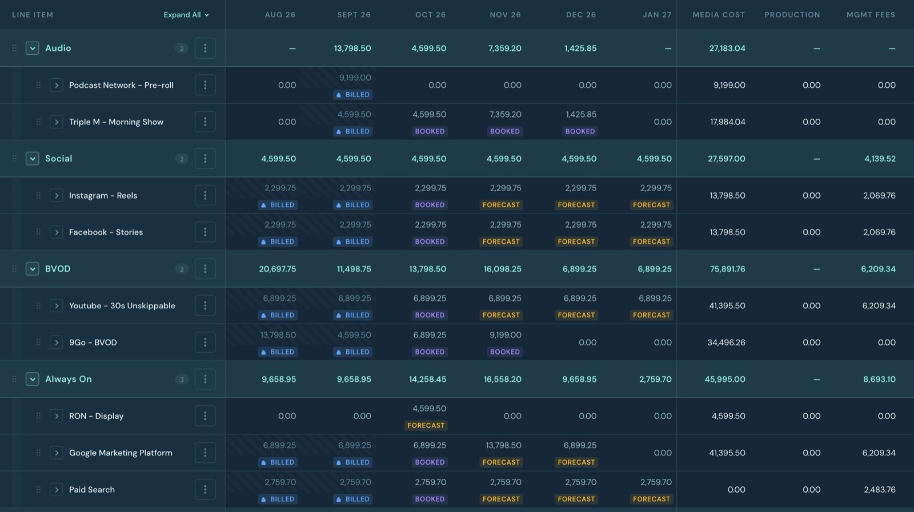The width and height of the screenshot is (914, 512).
Task: Open more options for 9Go - BVOD
Action: pos(205,342)
